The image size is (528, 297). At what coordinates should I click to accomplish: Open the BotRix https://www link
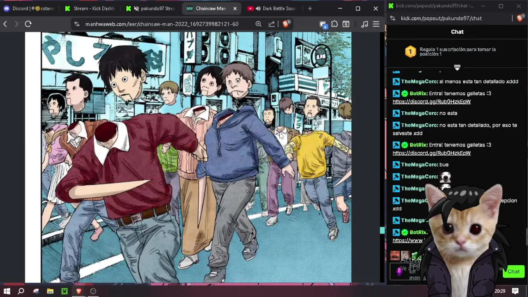coord(408,240)
